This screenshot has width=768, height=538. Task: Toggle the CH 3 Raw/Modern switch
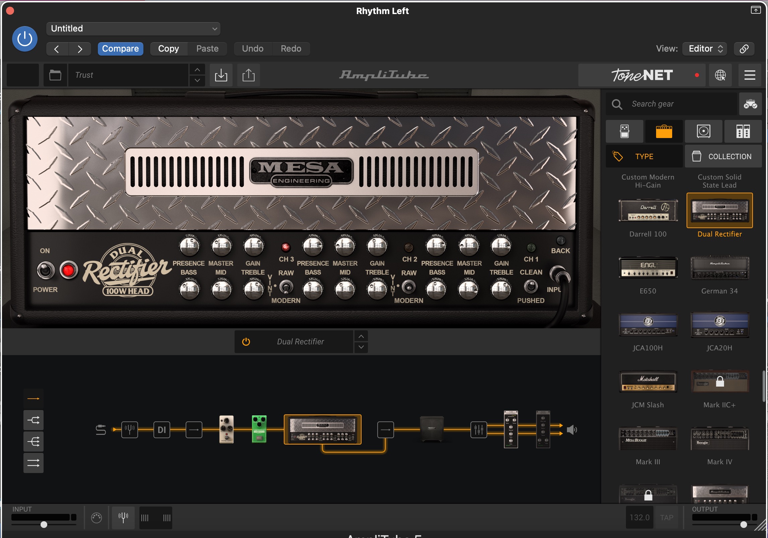[x=286, y=287]
